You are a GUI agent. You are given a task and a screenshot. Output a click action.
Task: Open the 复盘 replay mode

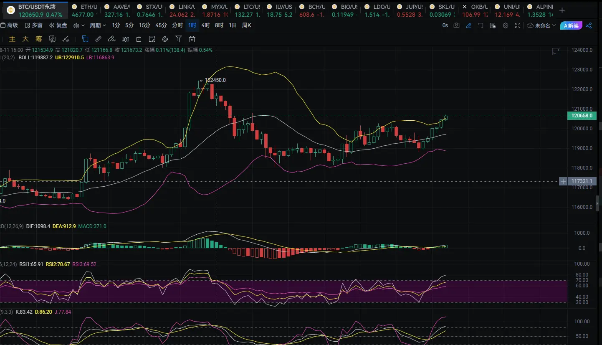coord(58,25)
